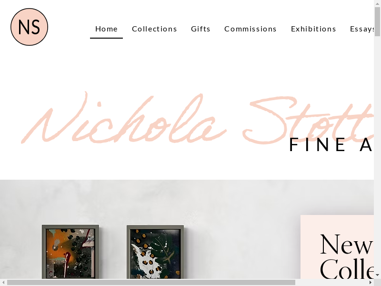Click the vertical scrollbar down arrow
This screenshot has width=381, height=286.
tap(377, 276)
